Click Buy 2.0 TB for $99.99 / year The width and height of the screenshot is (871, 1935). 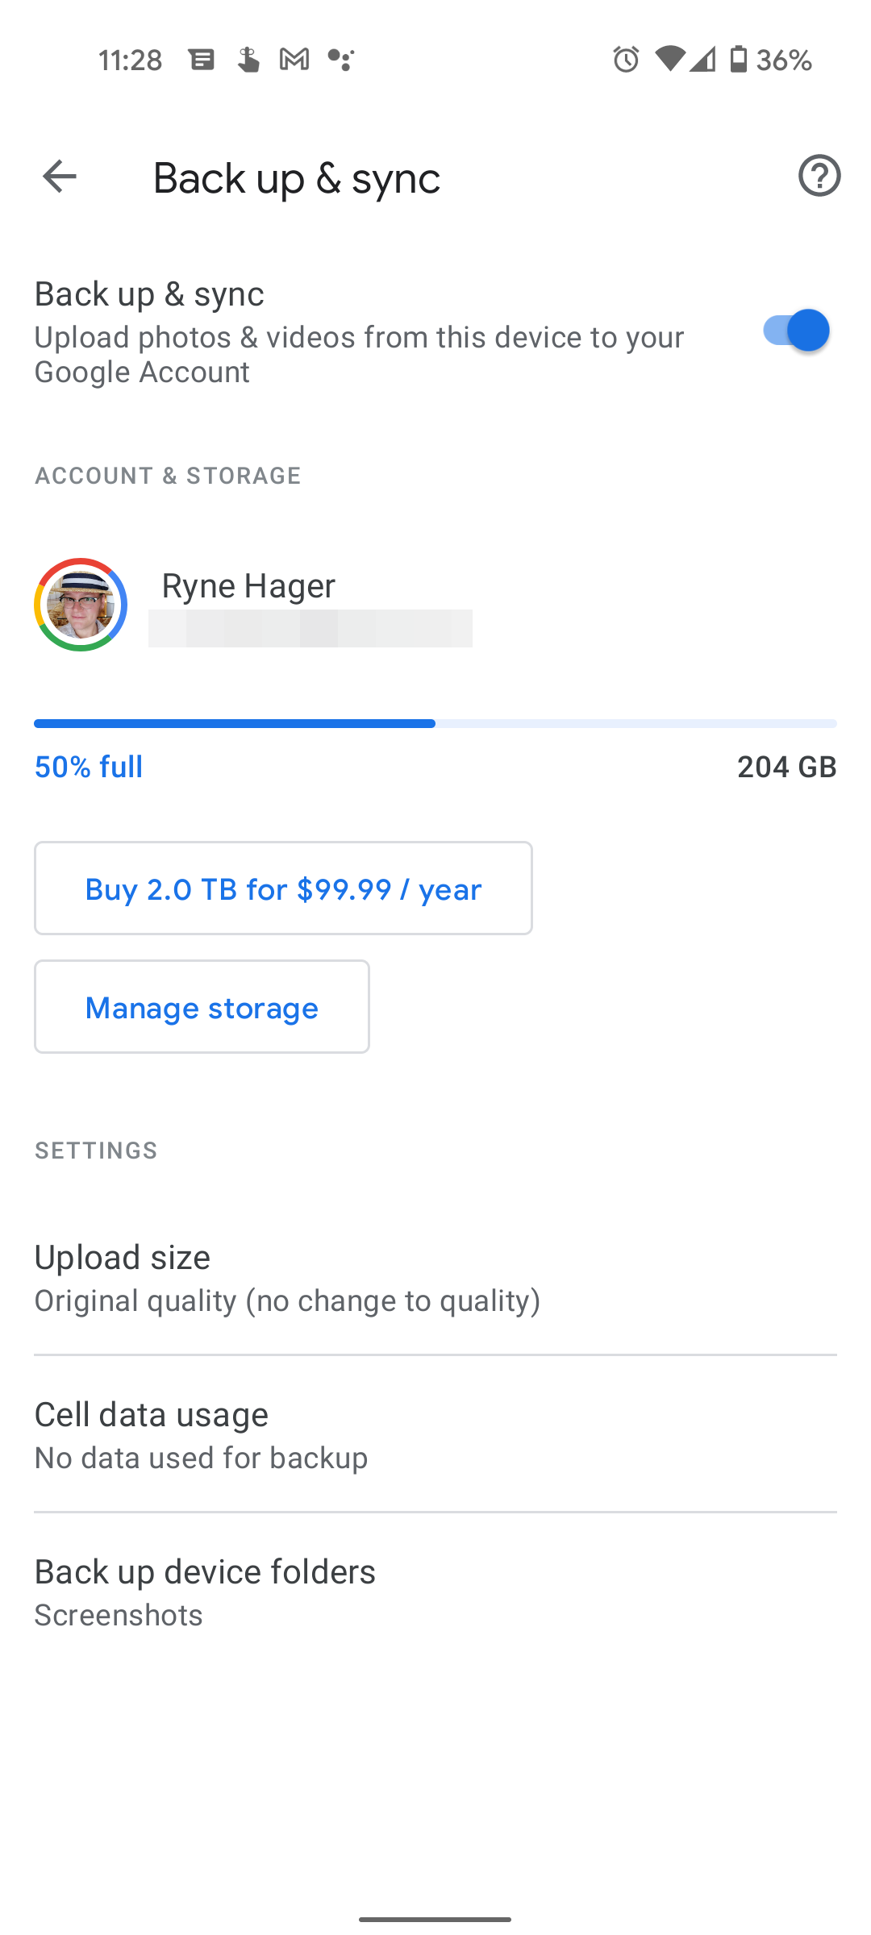(x=283, y=888)
